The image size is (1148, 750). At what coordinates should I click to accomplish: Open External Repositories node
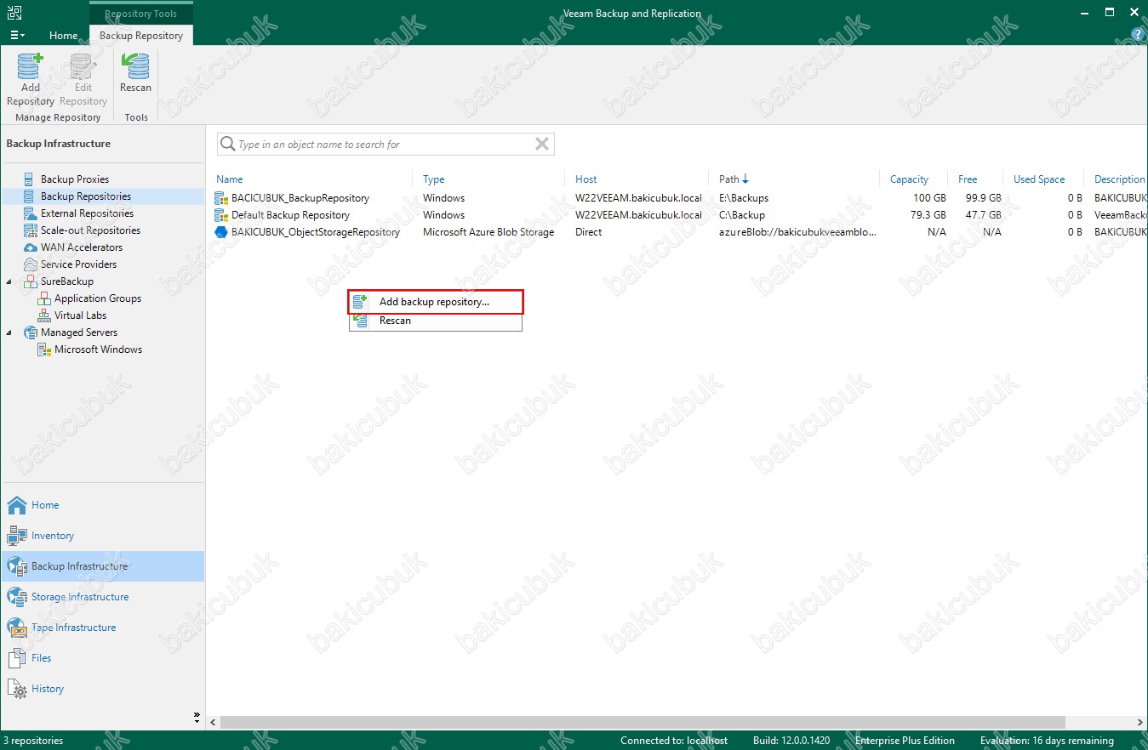coord(87,213)
